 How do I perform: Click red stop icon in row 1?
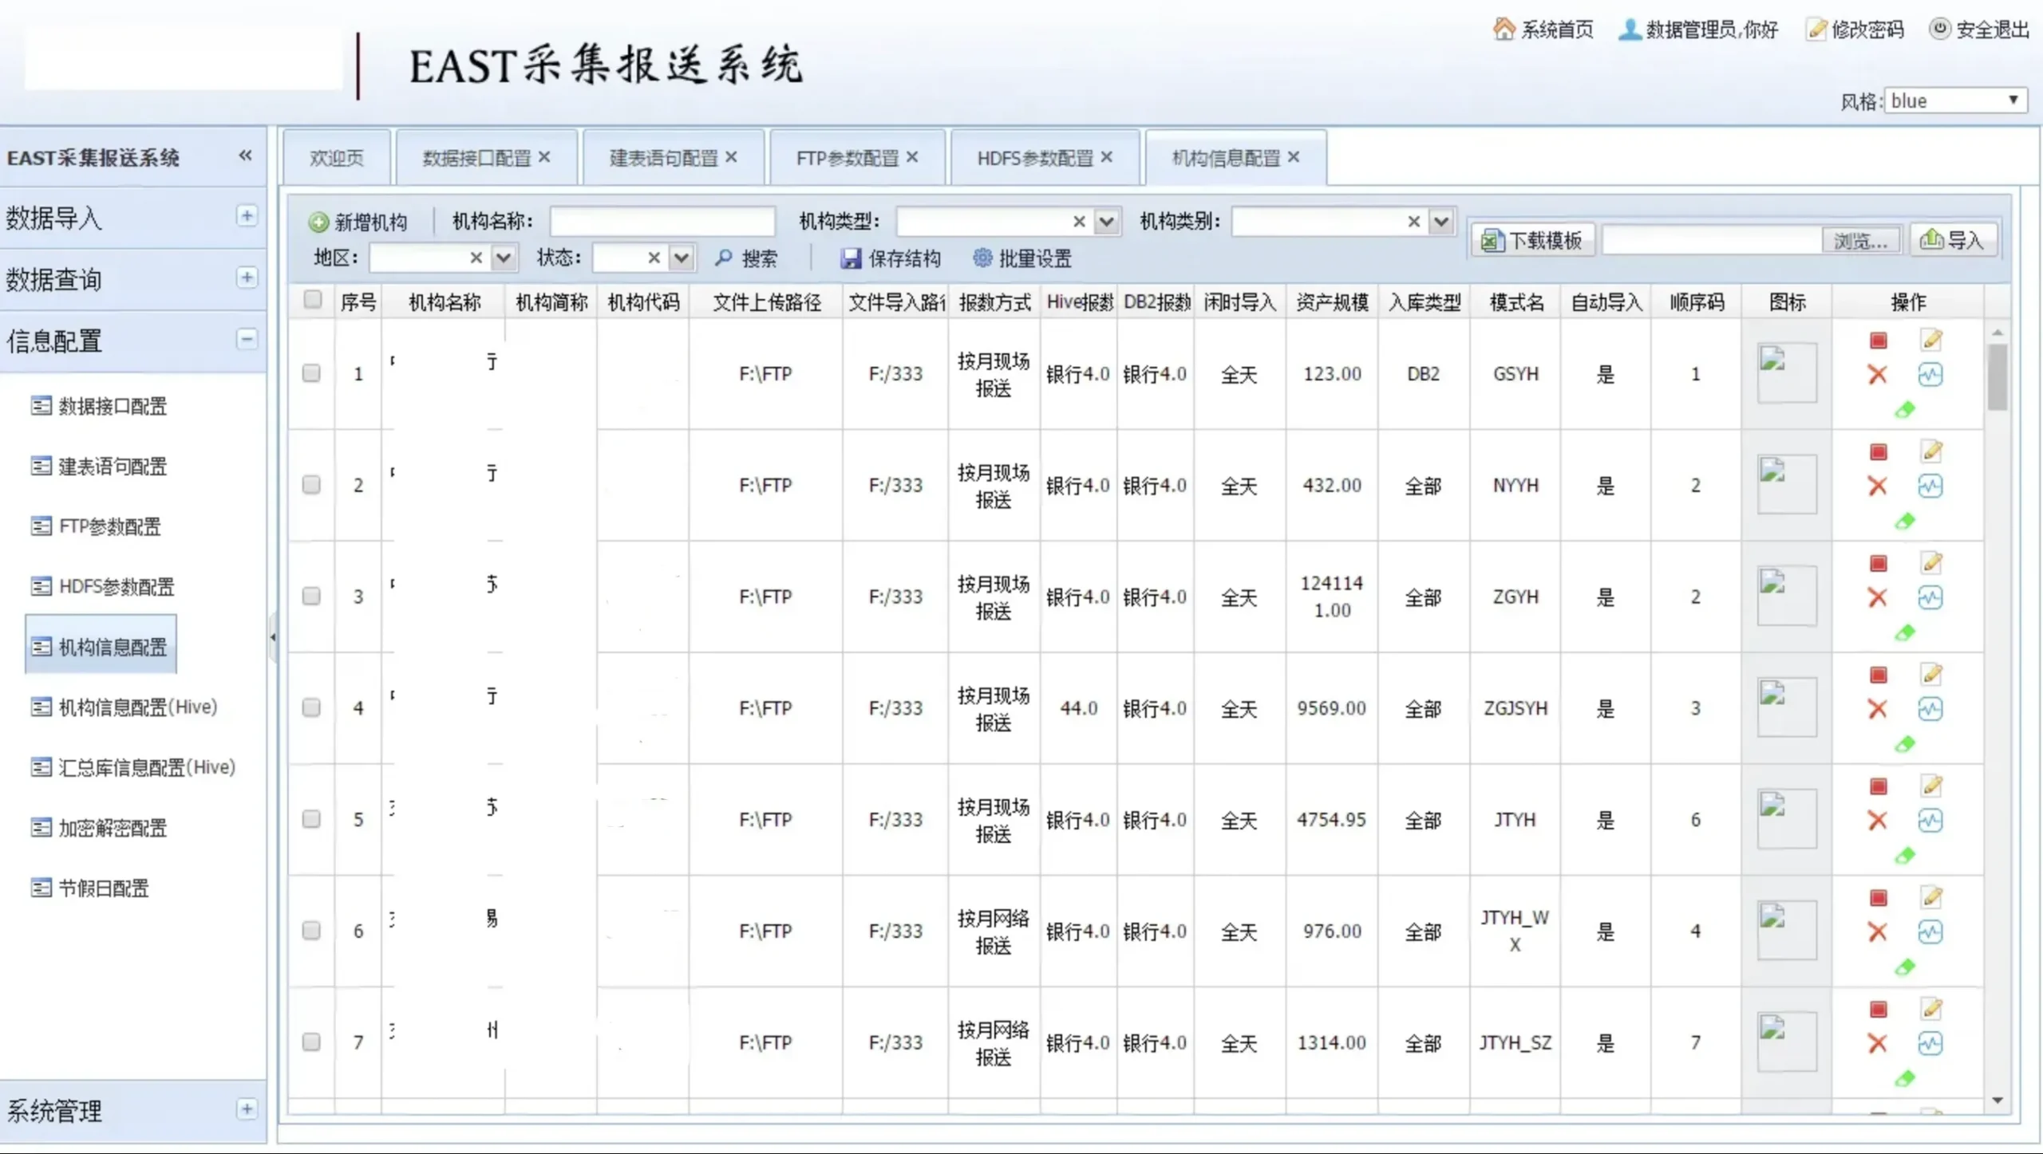[x=1878, y=341]
